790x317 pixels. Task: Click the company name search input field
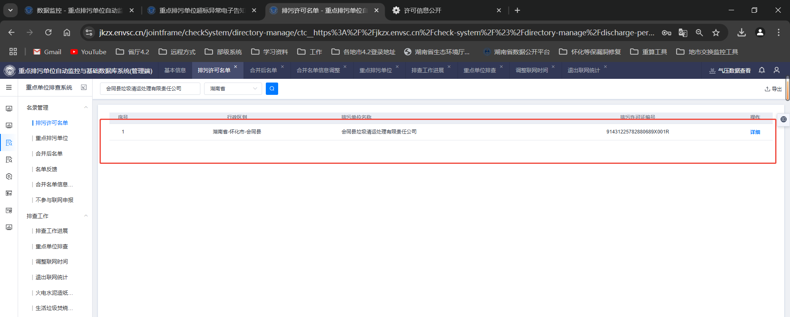point(150,89)
